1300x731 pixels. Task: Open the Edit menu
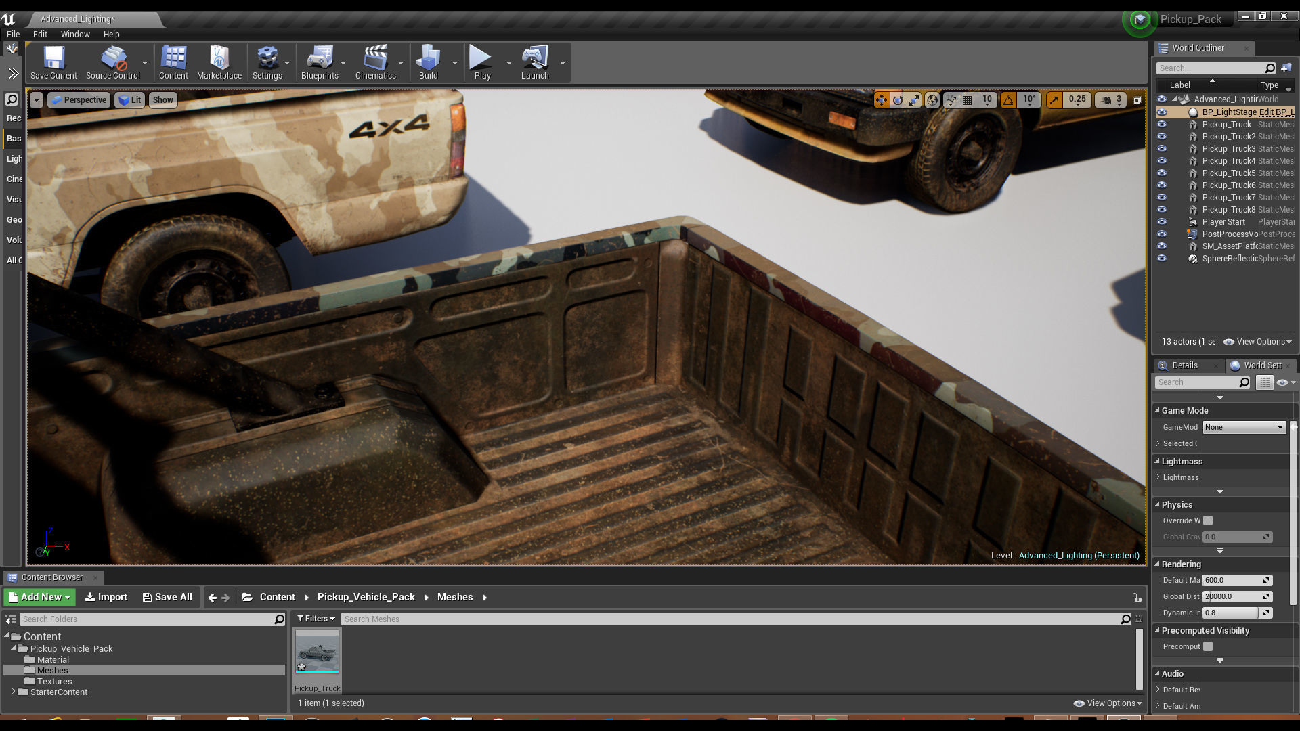click(x=40, y=34)
